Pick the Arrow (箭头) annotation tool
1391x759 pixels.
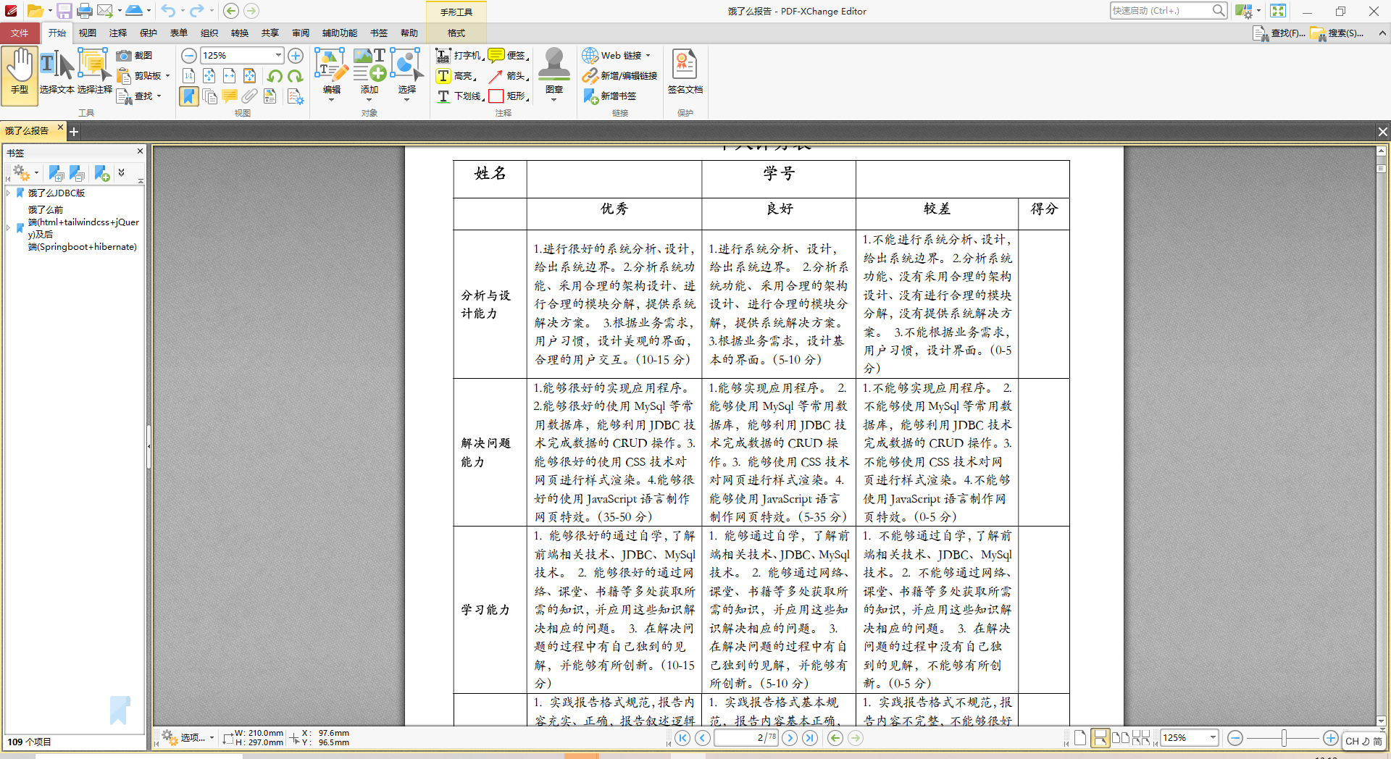(508, 76)
